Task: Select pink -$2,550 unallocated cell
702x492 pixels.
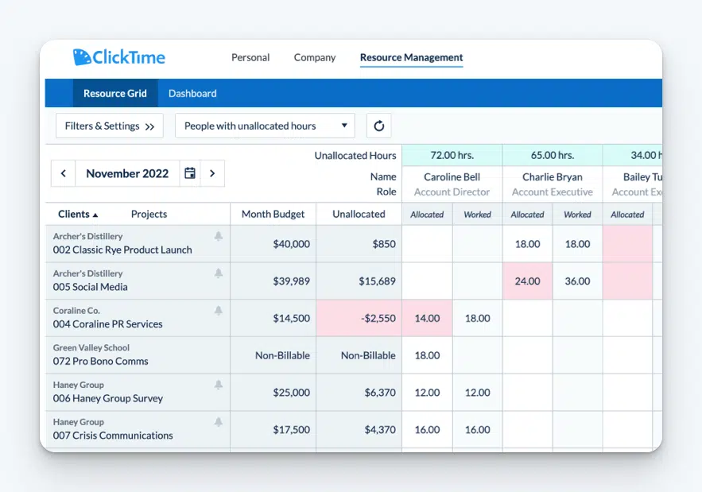Action: (x=359, y=318)
